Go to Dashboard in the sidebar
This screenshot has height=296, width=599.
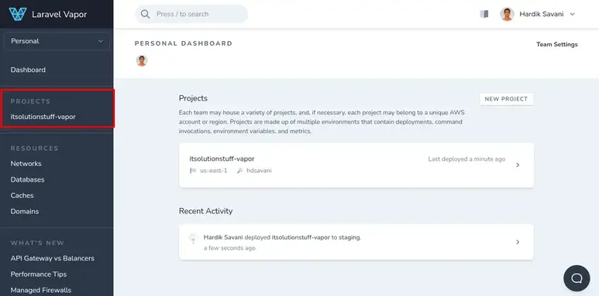tap(28, 70)
